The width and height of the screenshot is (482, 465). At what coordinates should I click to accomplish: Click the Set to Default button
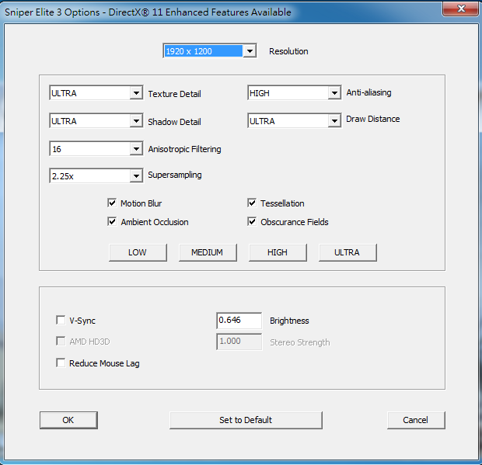(x=246, y=420)
